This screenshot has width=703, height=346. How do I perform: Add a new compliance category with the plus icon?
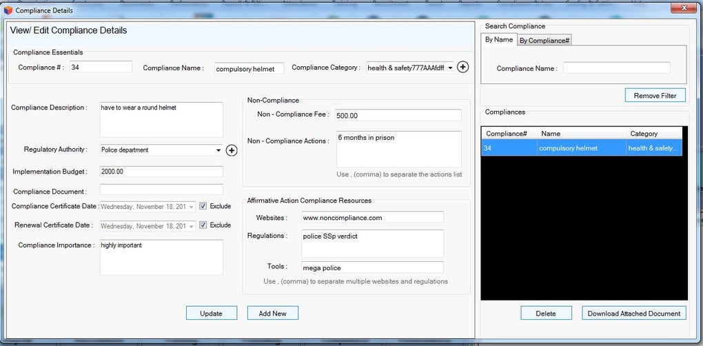coord(462,68)
